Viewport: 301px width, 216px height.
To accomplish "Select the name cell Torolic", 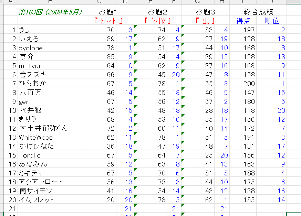I will pos(50,155).
